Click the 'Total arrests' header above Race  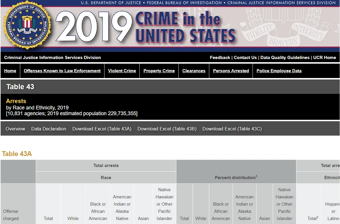pyautogui.click(x=106, y=166)
